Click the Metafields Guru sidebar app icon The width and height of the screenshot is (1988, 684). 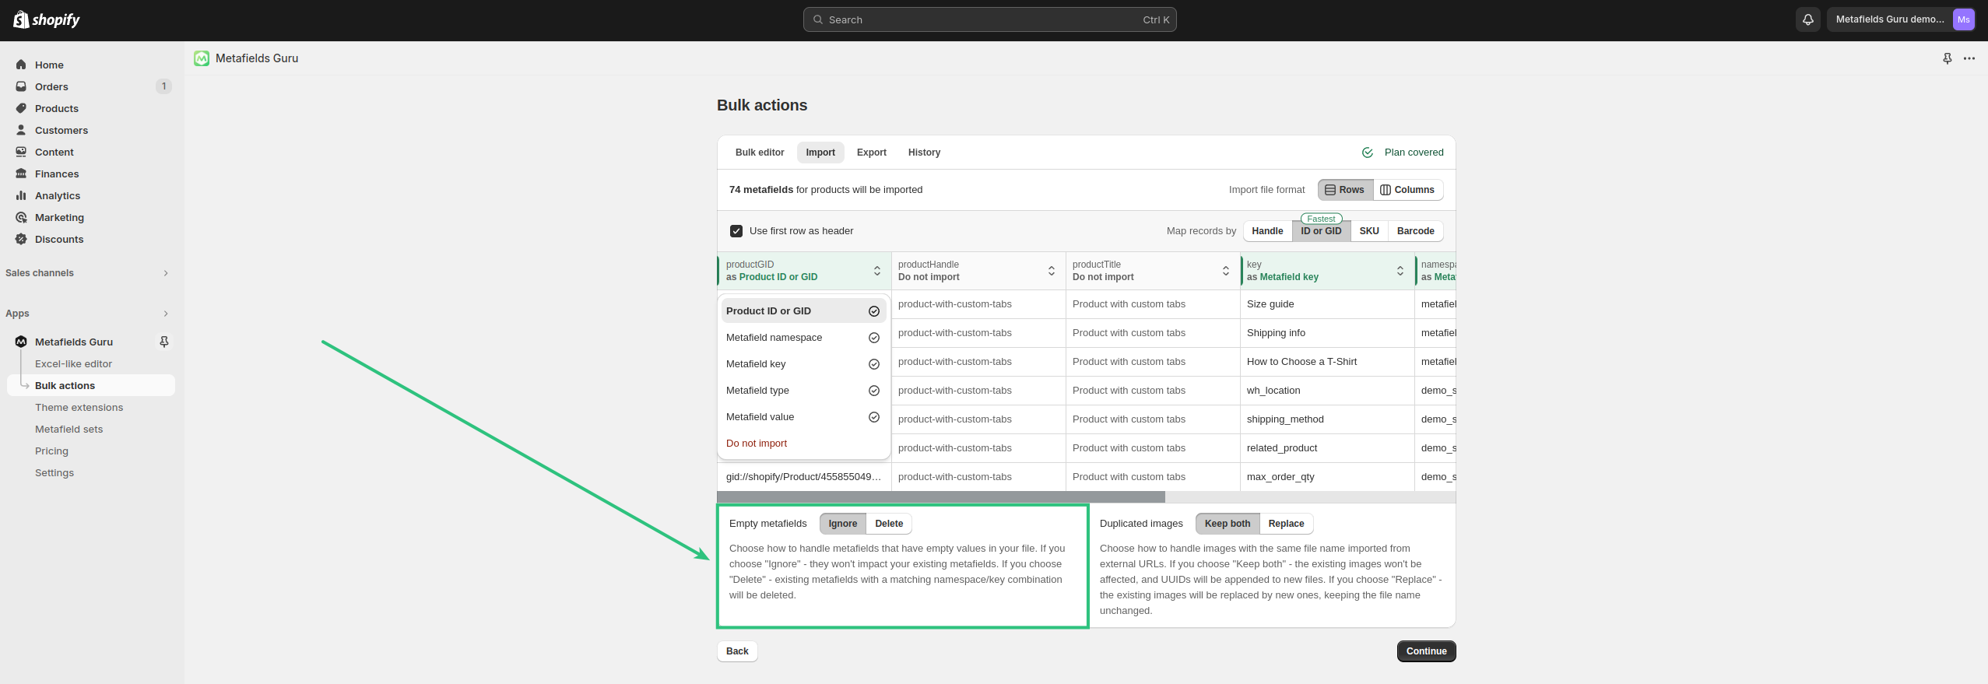(21, 342)
